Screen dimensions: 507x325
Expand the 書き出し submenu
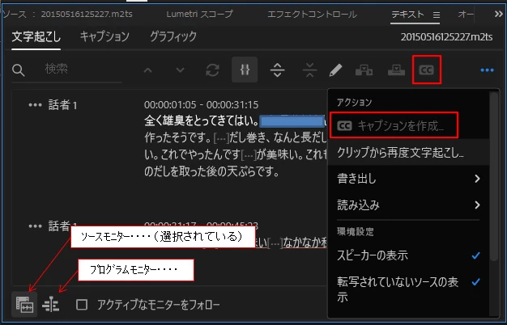pyautogui.click(x=408, y=179)
